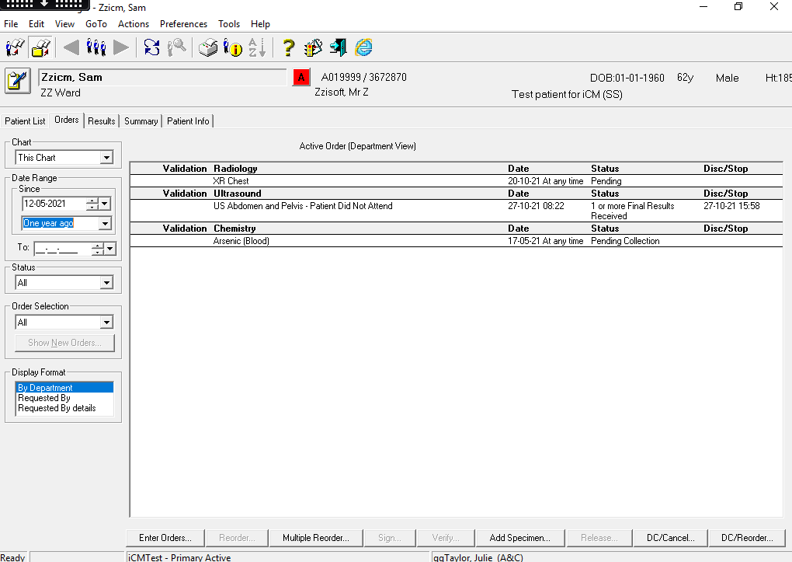This screenshot has width=792, height=562.
Task: Click the patient chart icon in the toolbar
Action: (16, 47)
